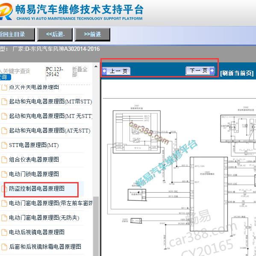Click 折叠全部 to collapse all
This screenshot has width=256, height=256.
click(x=79, y=72)
